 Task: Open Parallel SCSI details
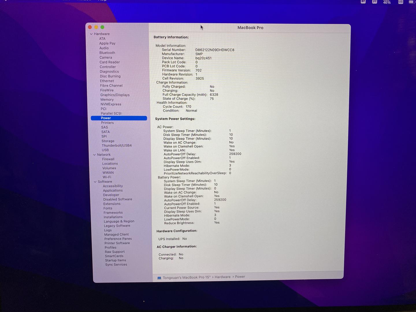[111, 114]
